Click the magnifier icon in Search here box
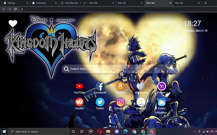Viewport: 217px width, 135px height. (66, 69)
